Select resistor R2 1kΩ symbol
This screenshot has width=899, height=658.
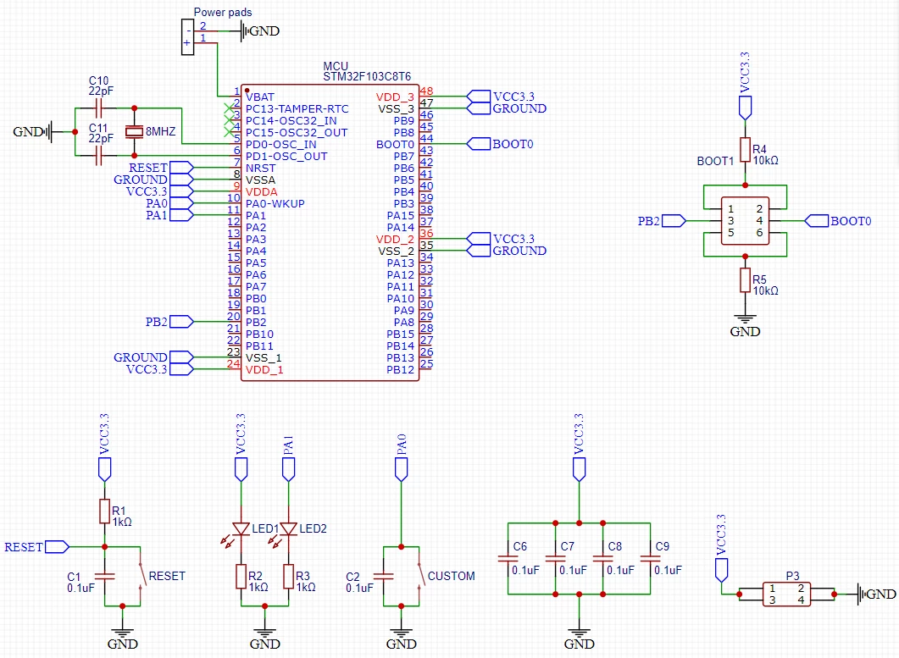[241, 577]
